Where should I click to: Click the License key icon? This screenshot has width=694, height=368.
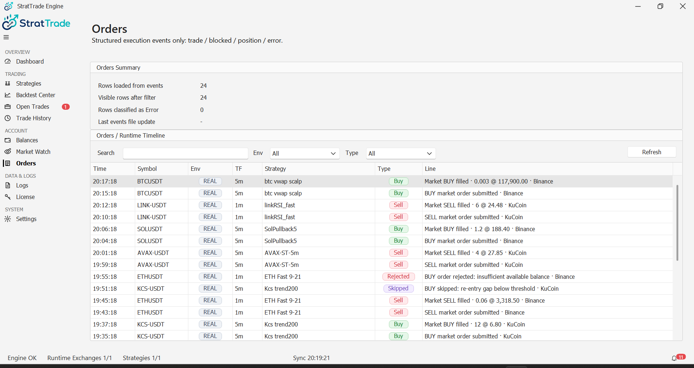8,197
